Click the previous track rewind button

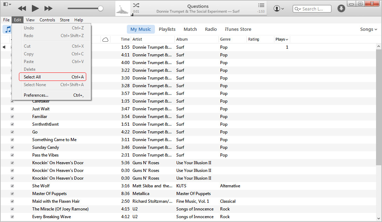(22, 8)
